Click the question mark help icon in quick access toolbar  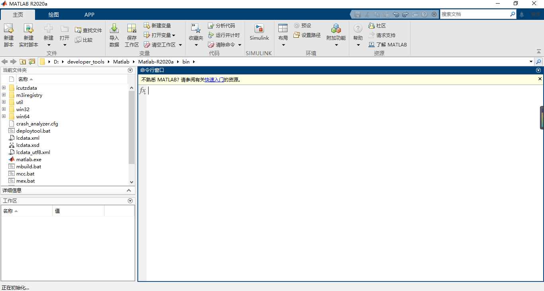tap(425, 14)
